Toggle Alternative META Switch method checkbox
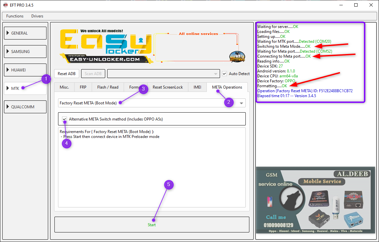Viewport: 379px width, 242px height. 64,119
